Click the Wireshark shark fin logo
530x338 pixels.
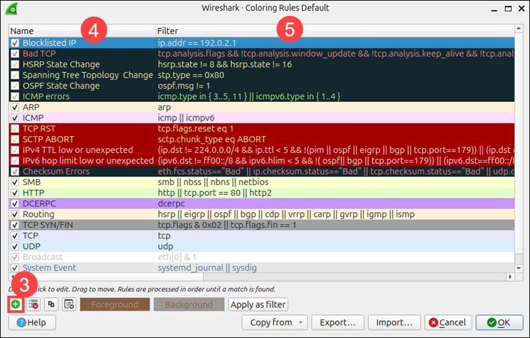11,9
